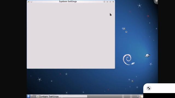
Task: Toggle the on-all-desktops pin button in title bar
Action: coord(31,2)
